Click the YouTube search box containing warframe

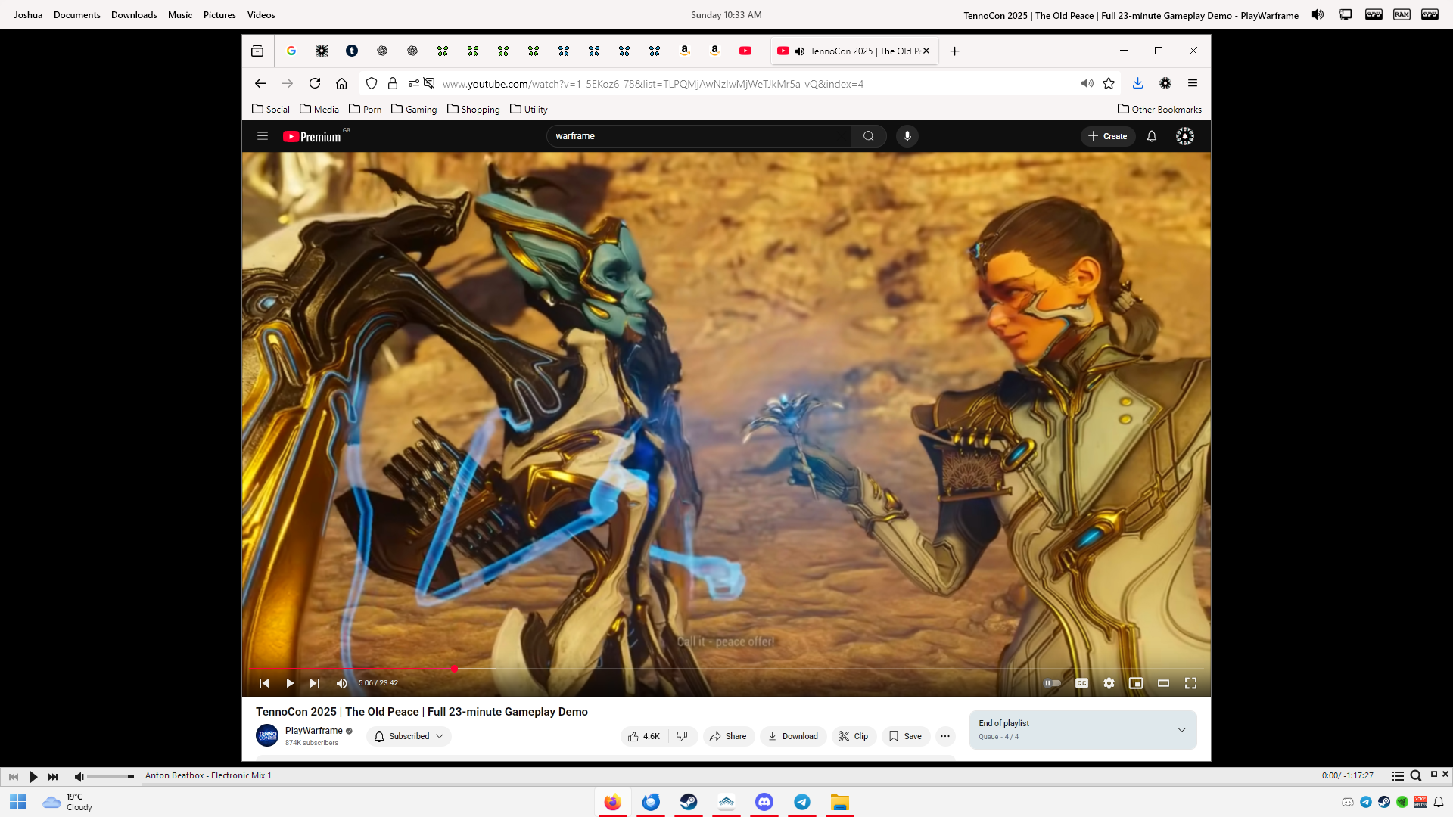coord(698,136)
